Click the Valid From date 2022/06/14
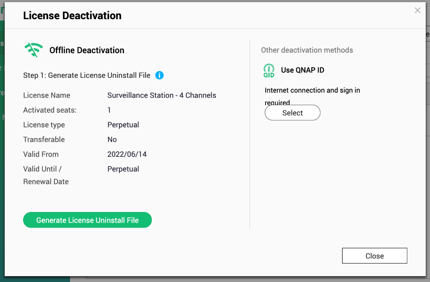 click(127, 154)
